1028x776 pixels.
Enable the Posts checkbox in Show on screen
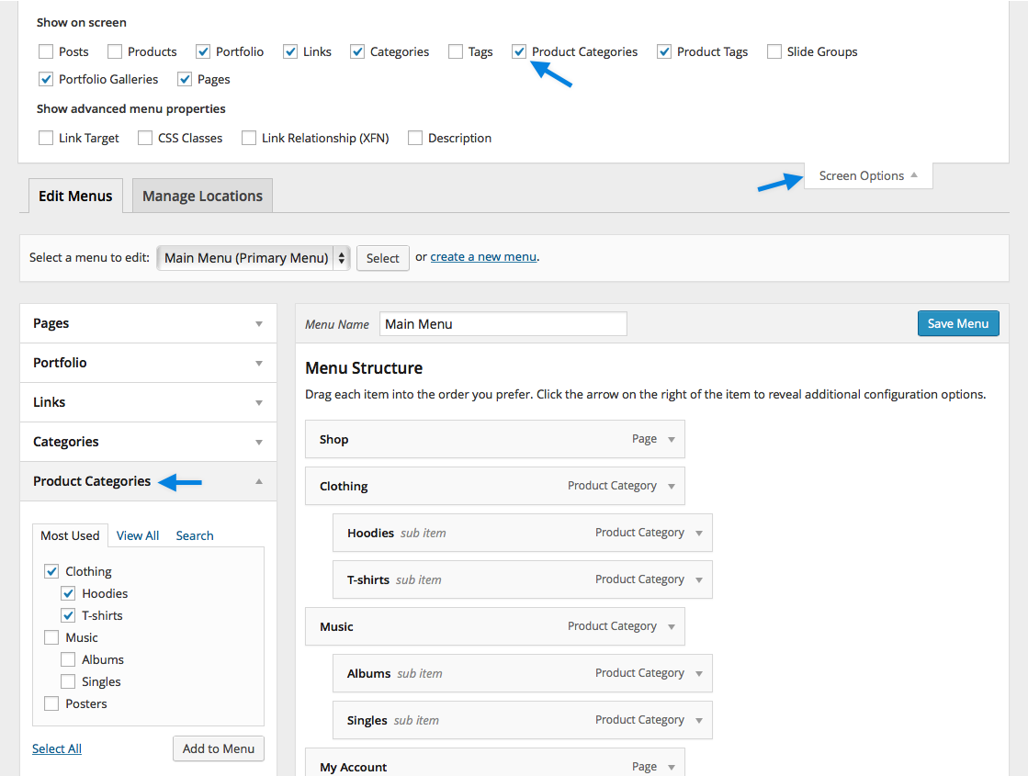point(46,51)
